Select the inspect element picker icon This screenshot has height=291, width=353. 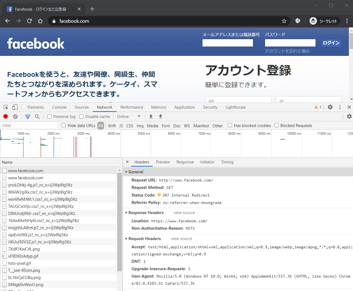click(6, 107)
